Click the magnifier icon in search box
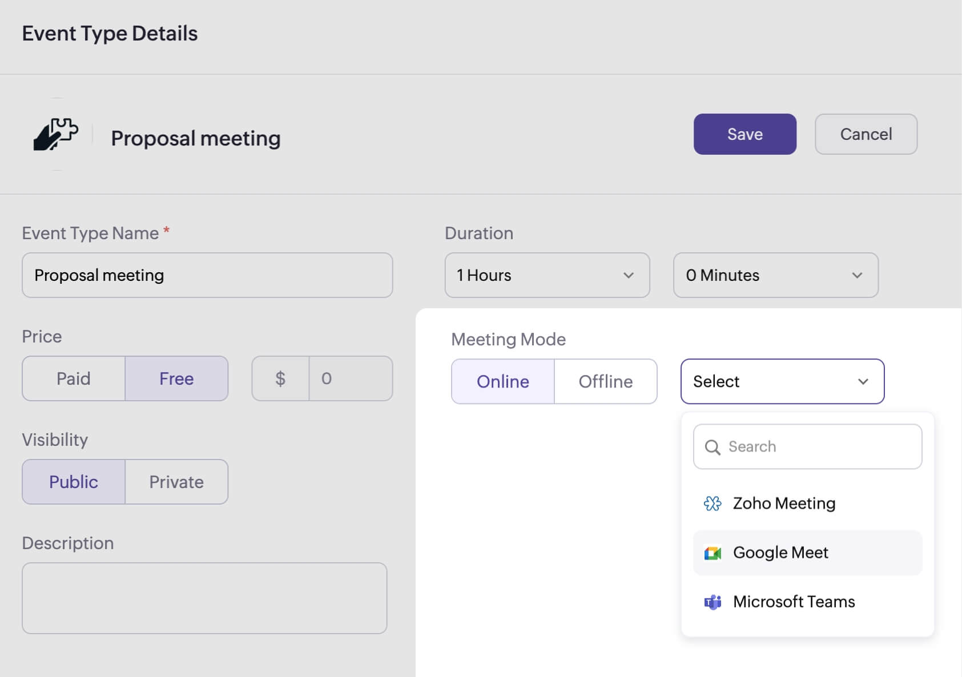 [x=713, y=447]
